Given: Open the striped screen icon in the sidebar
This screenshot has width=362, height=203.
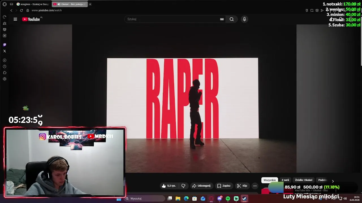Looking at the screenshot, I should [x=5, y=30].
